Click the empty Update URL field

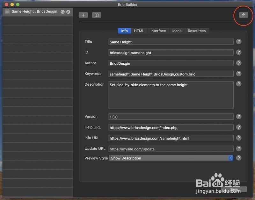tap(171, 149)
